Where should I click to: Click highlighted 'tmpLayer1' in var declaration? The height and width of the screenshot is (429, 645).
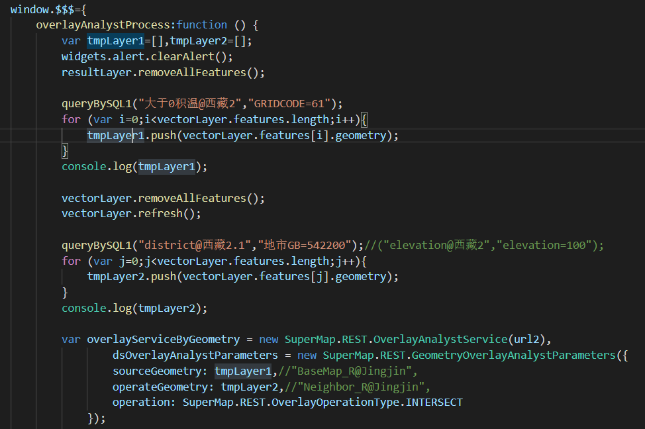pos(116,41)
